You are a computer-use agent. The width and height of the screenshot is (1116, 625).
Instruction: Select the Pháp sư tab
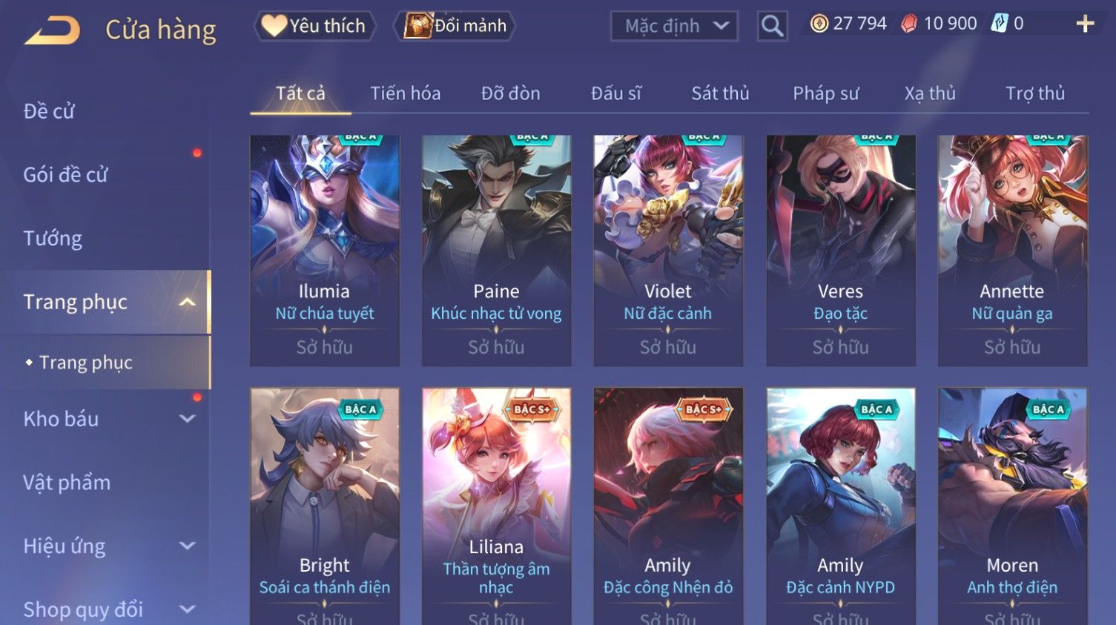(825, 93)
